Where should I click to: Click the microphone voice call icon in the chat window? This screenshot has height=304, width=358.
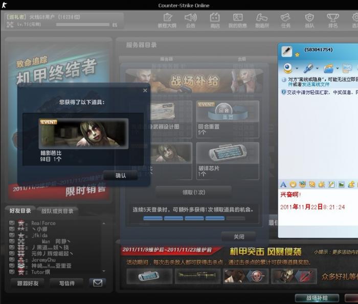click(308, 68)
